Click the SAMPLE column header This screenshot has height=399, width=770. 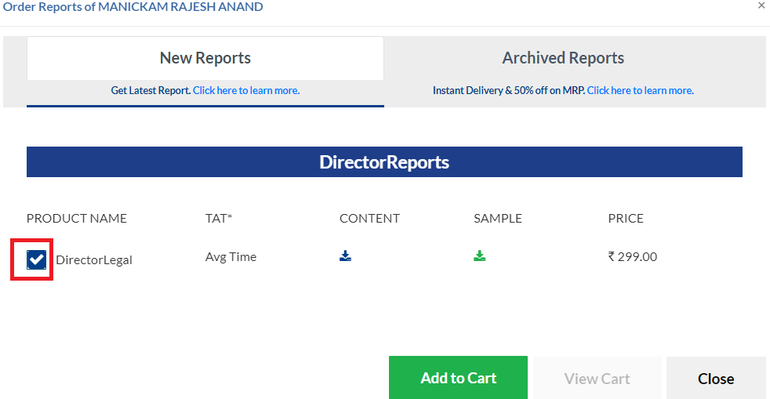click(x=498, y=219)
